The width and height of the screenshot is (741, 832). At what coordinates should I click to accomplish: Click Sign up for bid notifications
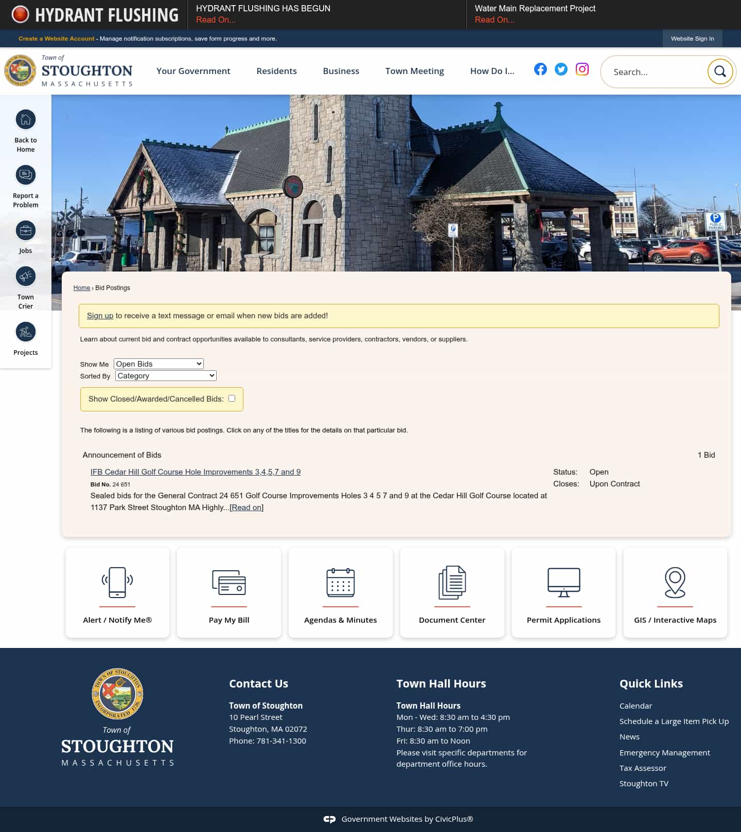click(100, 316)
